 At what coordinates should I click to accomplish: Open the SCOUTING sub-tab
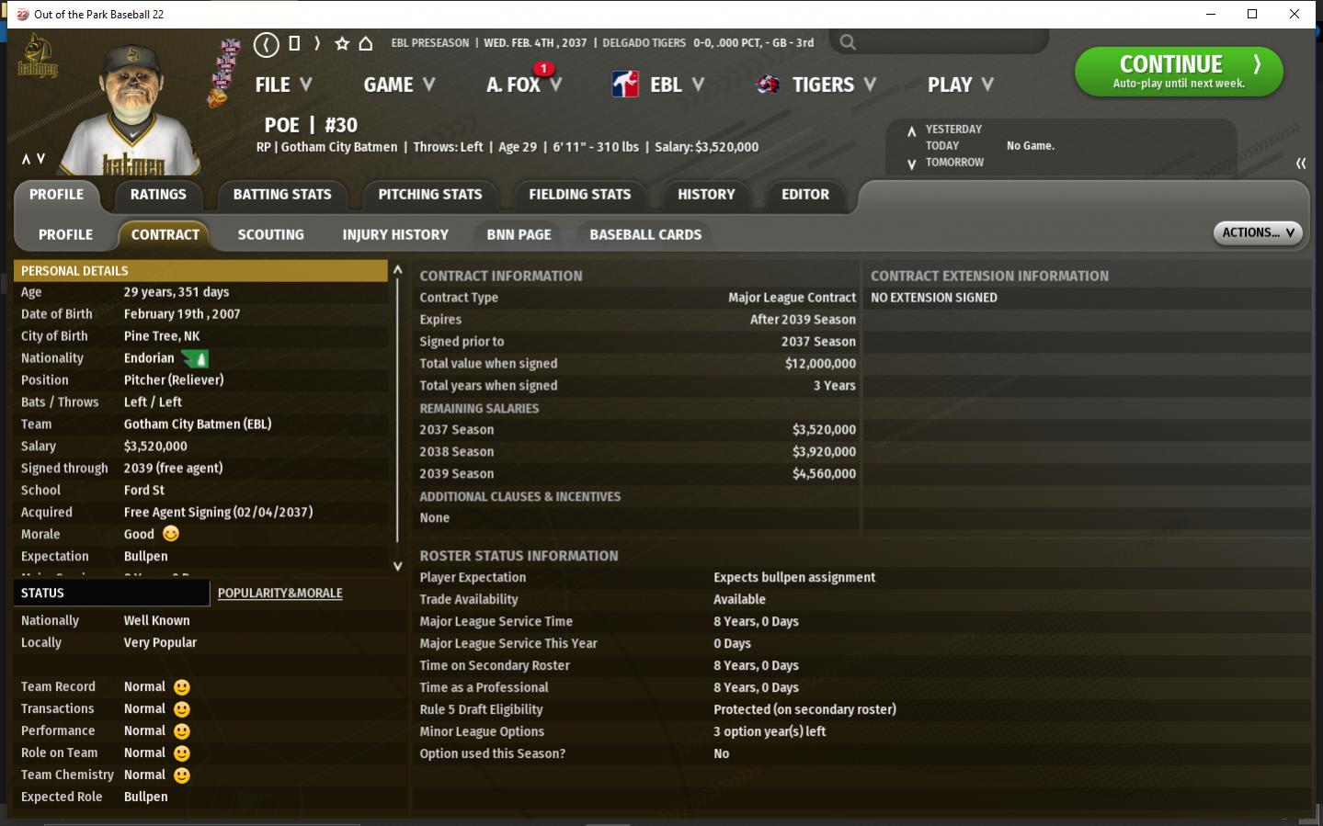click(270, 235)
